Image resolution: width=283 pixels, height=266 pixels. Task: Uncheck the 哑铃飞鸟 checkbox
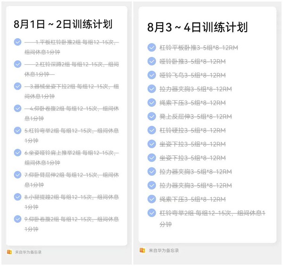(151, 75)
